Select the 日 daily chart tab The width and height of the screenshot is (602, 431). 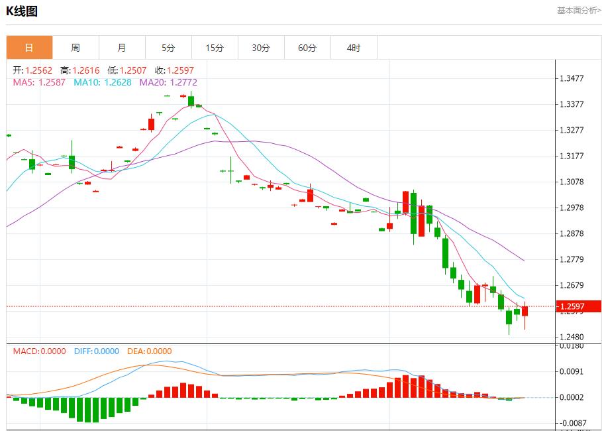tap(29, 48)
